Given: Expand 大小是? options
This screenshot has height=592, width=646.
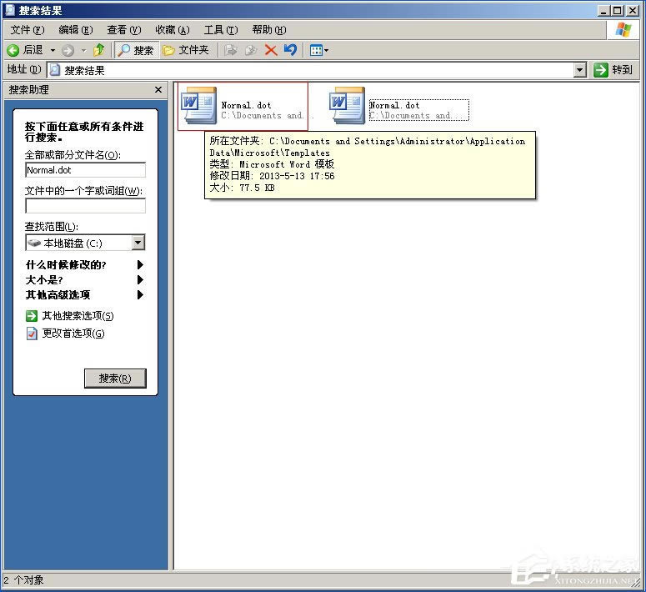Looking at the screenshot, I should coord(84,280).
